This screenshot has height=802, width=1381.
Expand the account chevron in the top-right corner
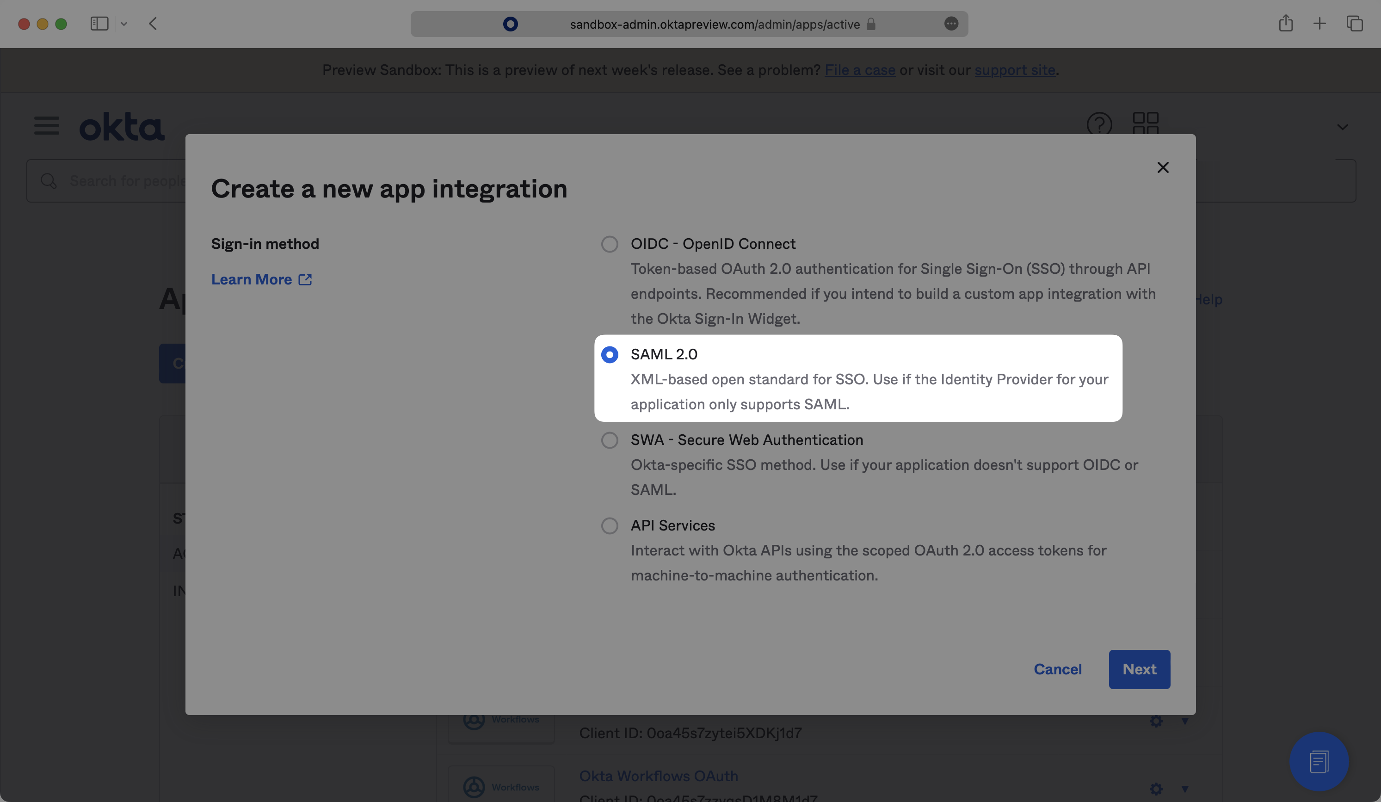coord(1342,127)
